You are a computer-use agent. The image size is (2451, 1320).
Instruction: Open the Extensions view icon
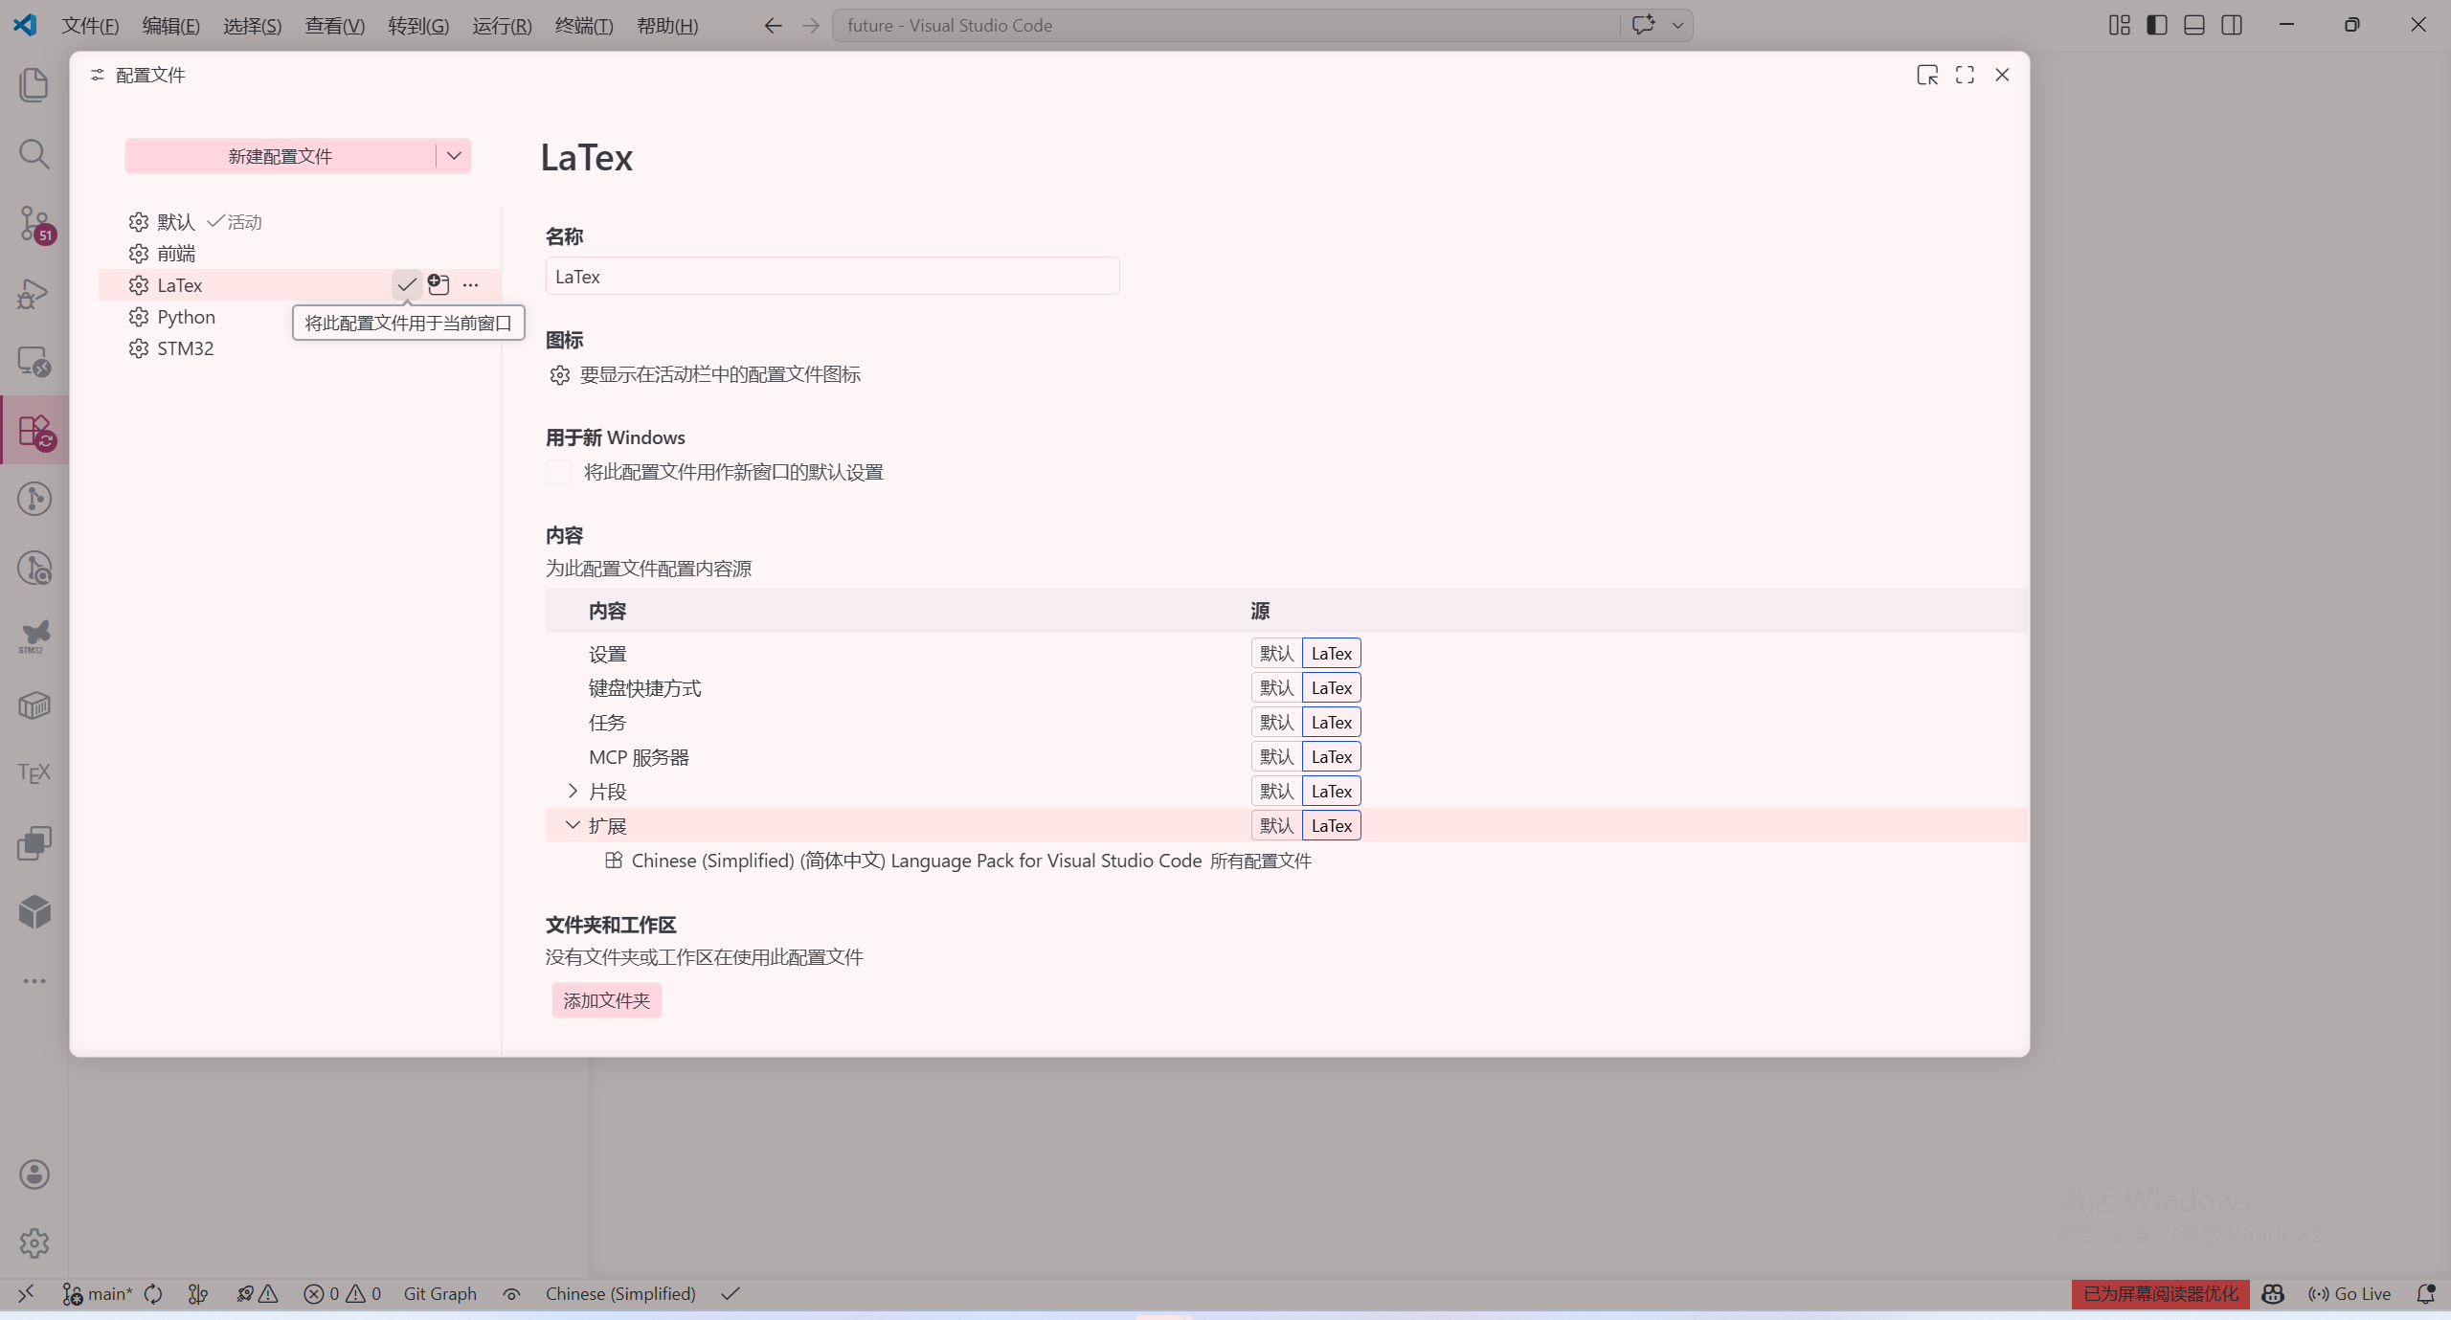pos(34,431)
